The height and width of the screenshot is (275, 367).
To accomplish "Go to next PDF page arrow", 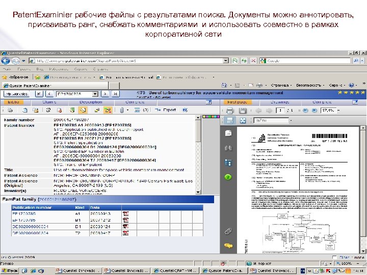I will pos(269,111).
